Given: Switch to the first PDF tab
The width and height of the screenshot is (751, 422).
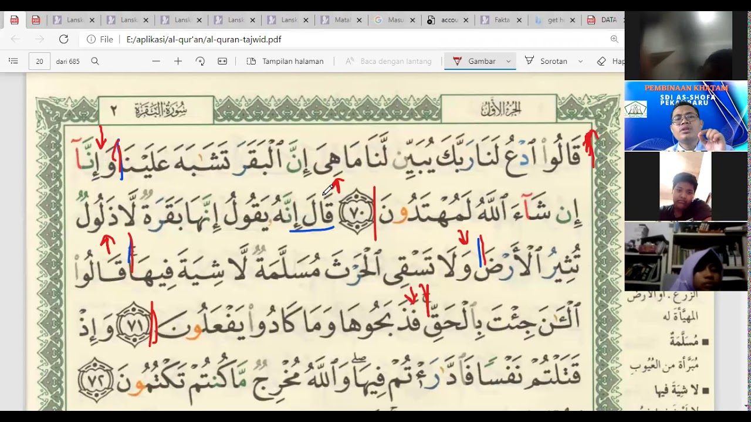Looking at the screenshot, I should coord(14,20).
